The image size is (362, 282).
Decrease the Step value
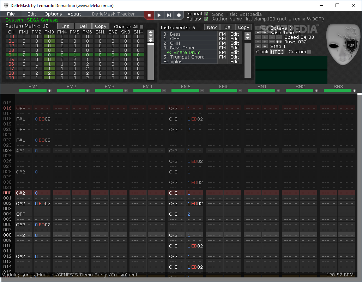click(x=258, y=47)
